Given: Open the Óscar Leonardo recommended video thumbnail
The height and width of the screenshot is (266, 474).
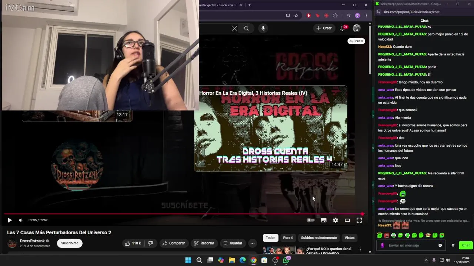Looking at the screenshot, I should click(284, 250).
